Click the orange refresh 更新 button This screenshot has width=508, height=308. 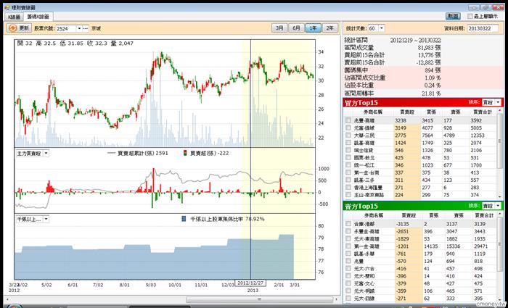point(19,28)
